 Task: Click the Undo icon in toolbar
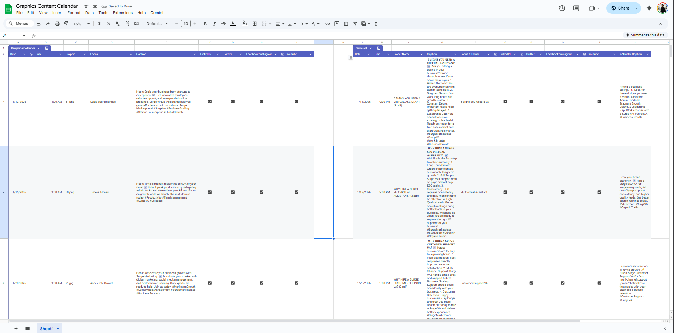click(38, 24)
